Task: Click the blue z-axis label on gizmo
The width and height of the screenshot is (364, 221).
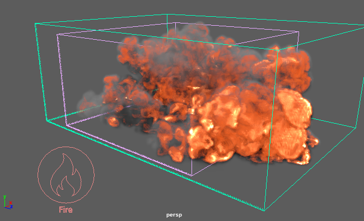Action: click(11, 206)
